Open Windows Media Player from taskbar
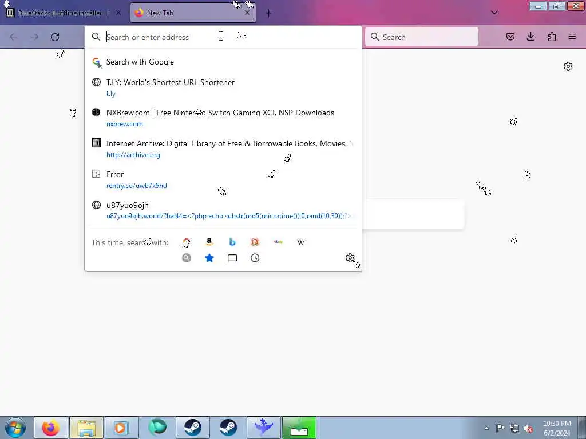This screenshot has width=586, height=439. point(121,428)
